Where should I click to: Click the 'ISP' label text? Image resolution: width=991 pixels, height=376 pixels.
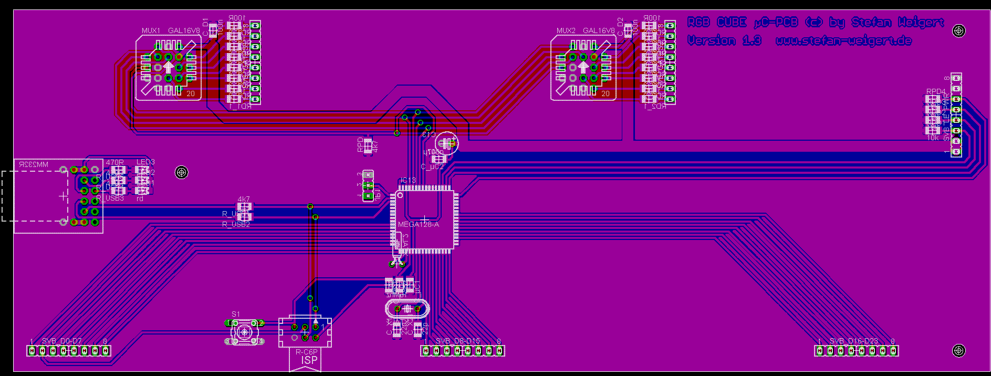coord(309,360)
